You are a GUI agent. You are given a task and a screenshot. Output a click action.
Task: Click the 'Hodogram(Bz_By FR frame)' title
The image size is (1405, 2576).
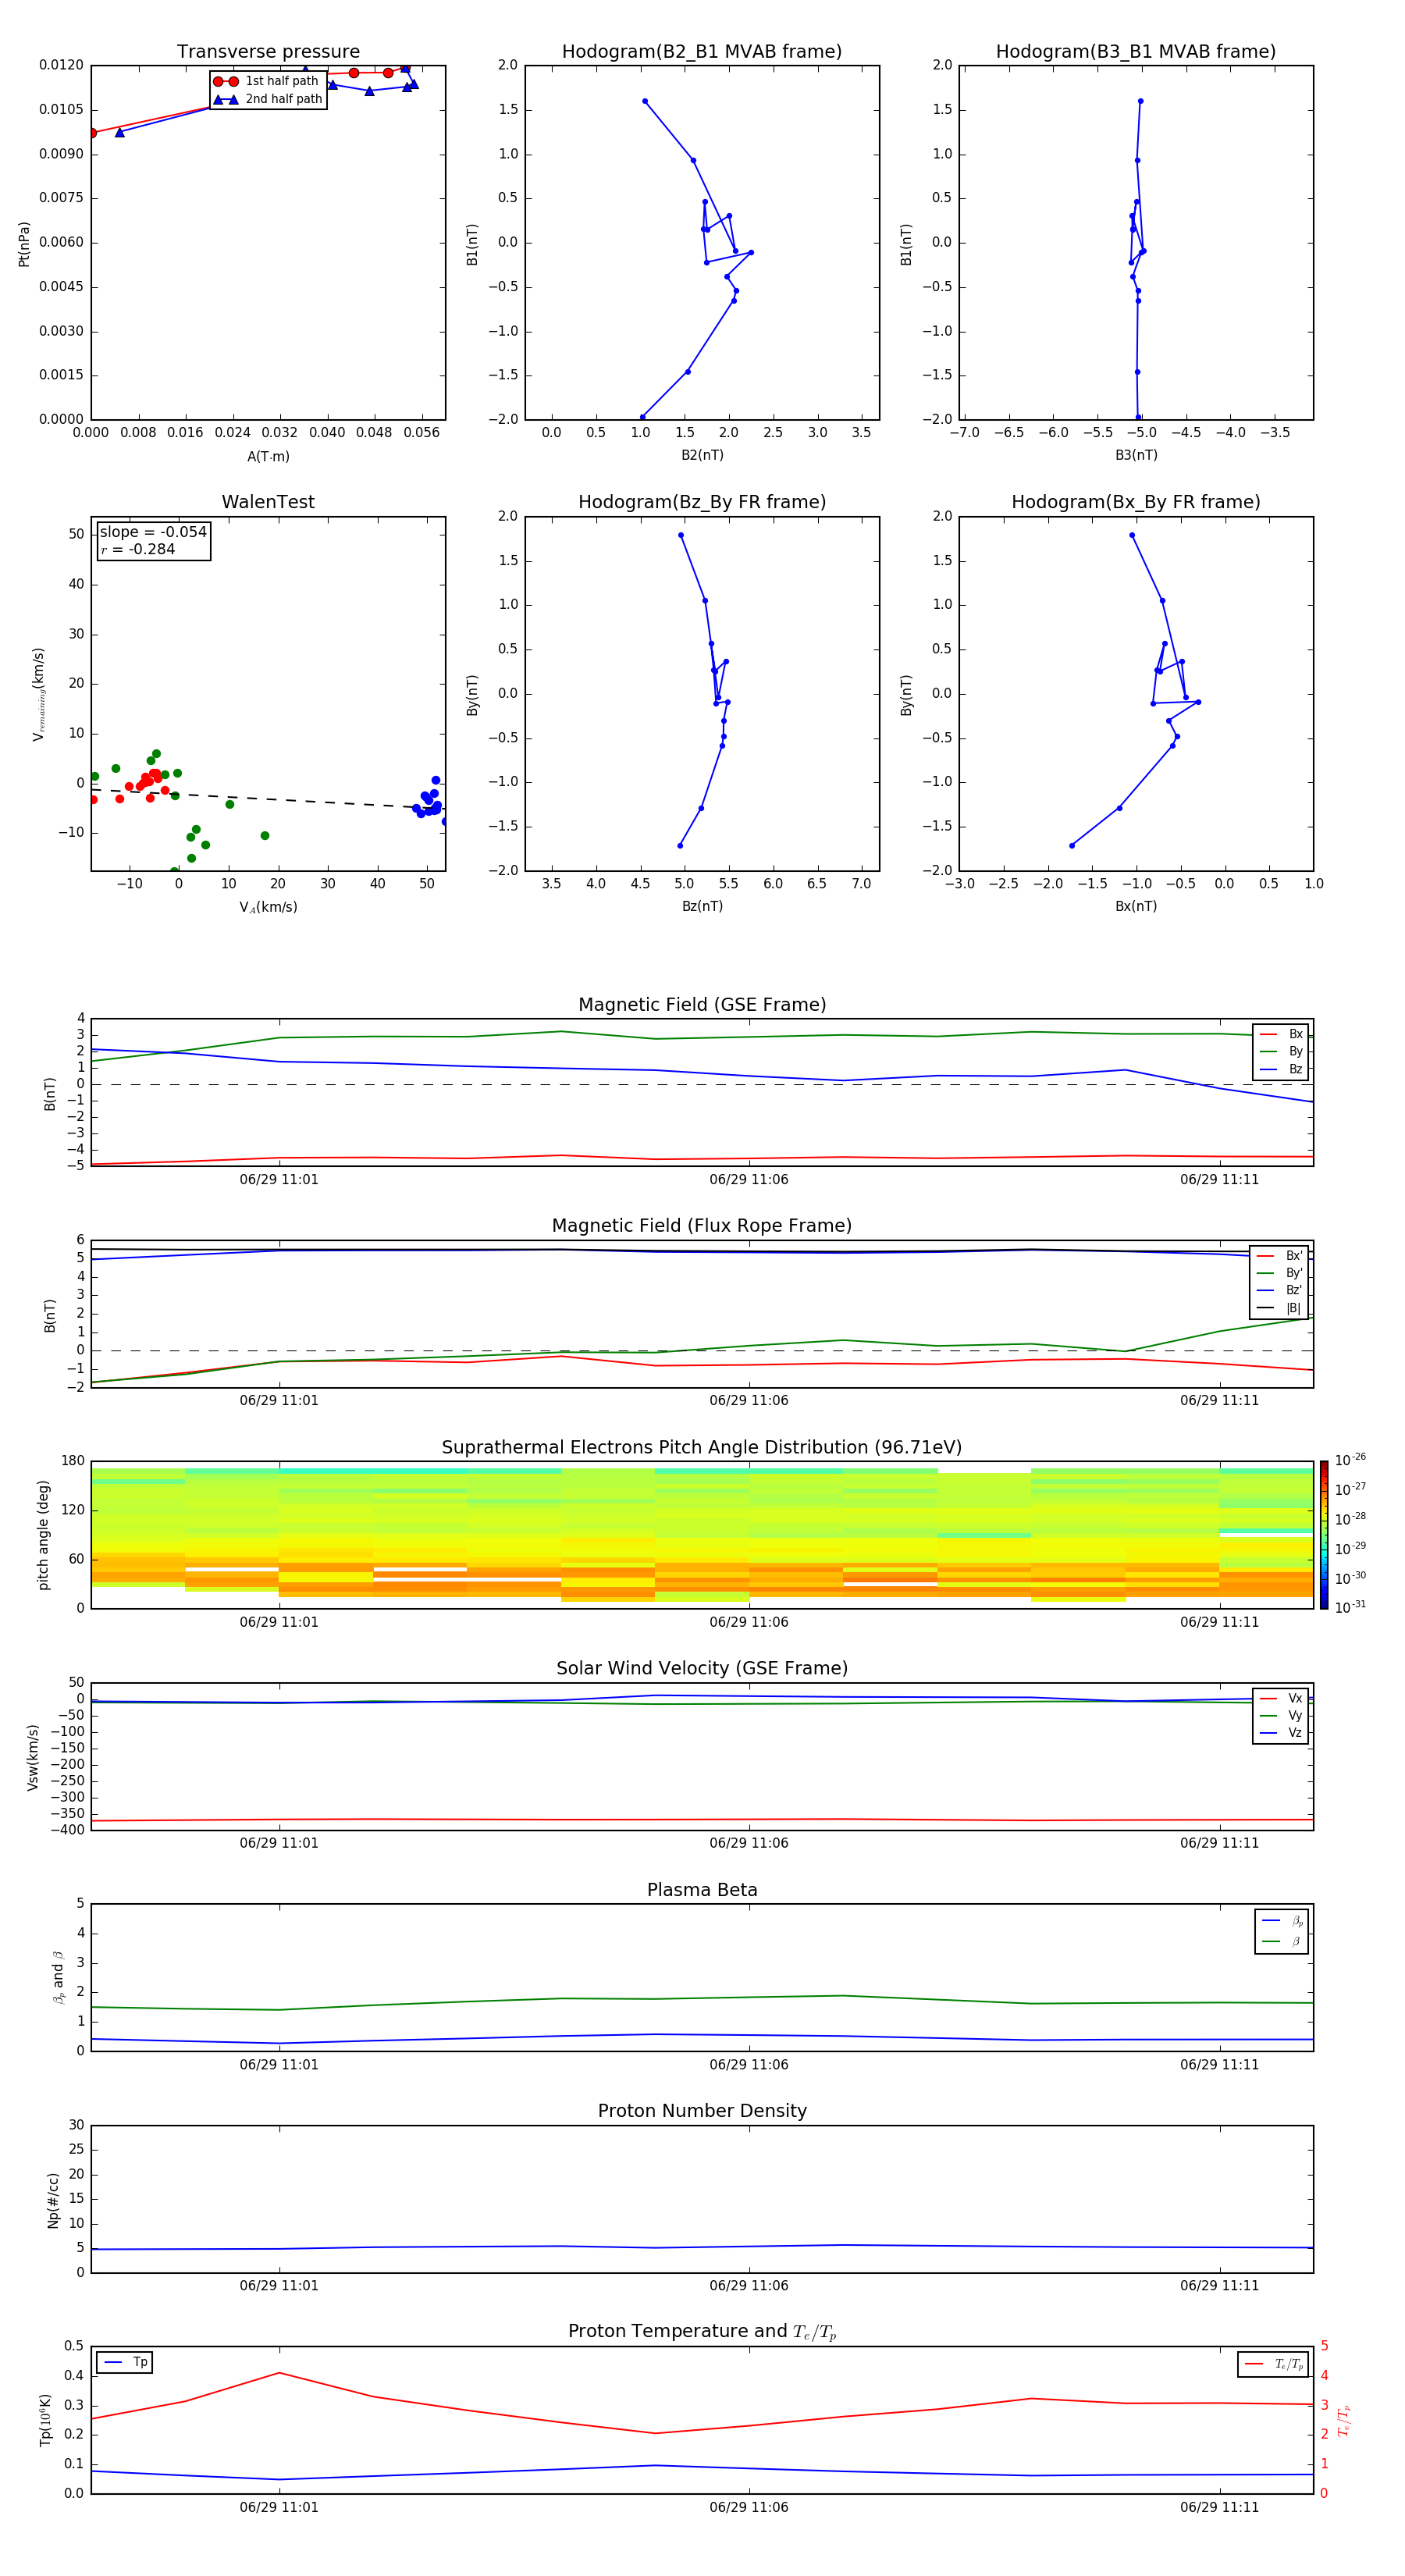[x=702, y=502]
